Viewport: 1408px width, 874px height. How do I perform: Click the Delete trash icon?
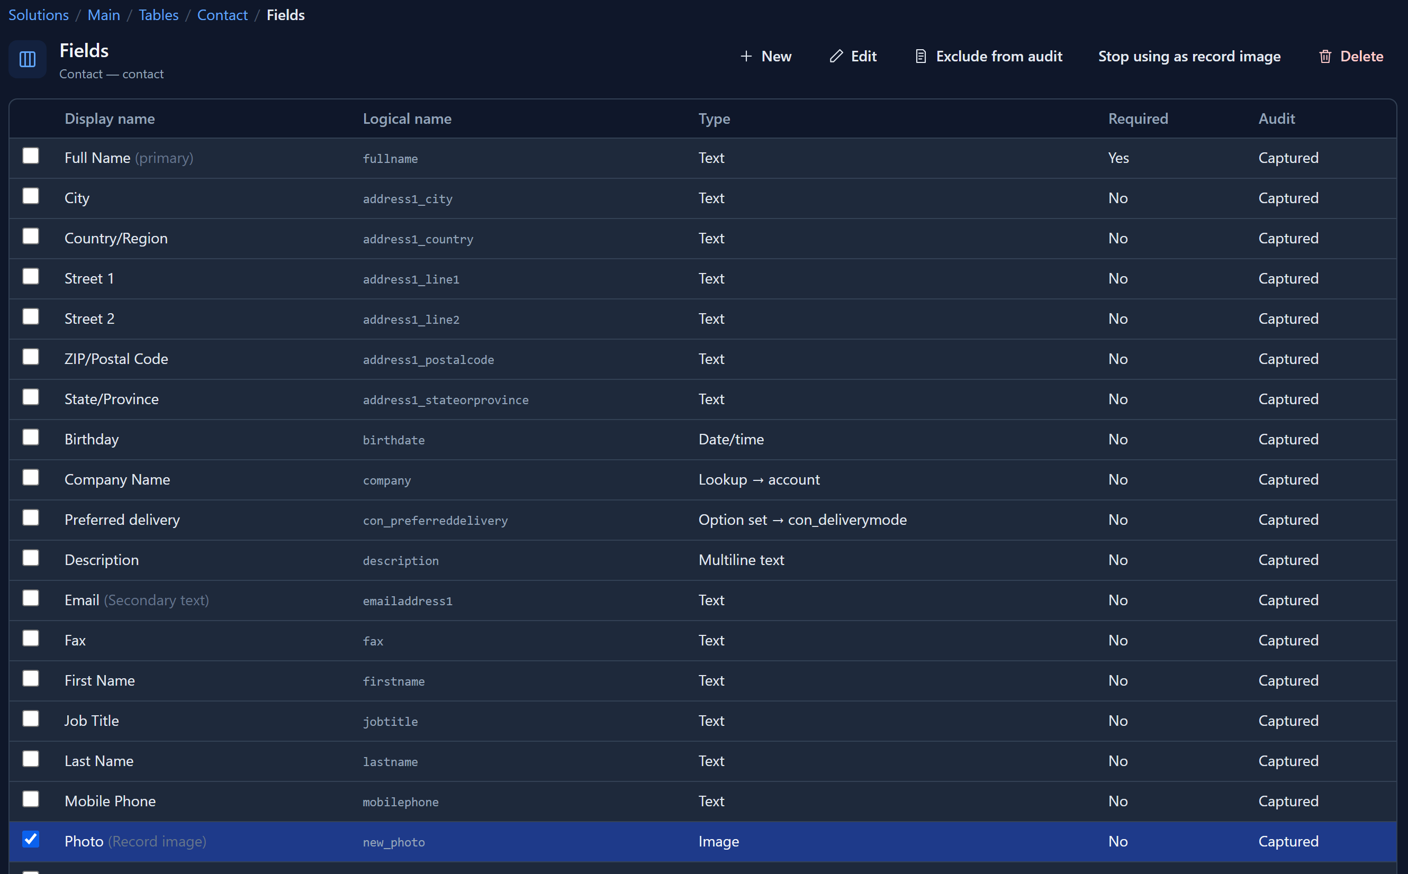point(1325,56)
